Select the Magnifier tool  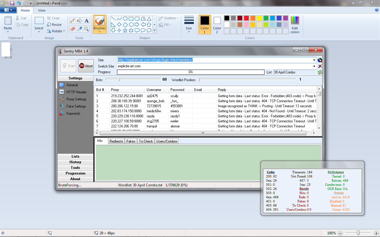click(86, 29)
